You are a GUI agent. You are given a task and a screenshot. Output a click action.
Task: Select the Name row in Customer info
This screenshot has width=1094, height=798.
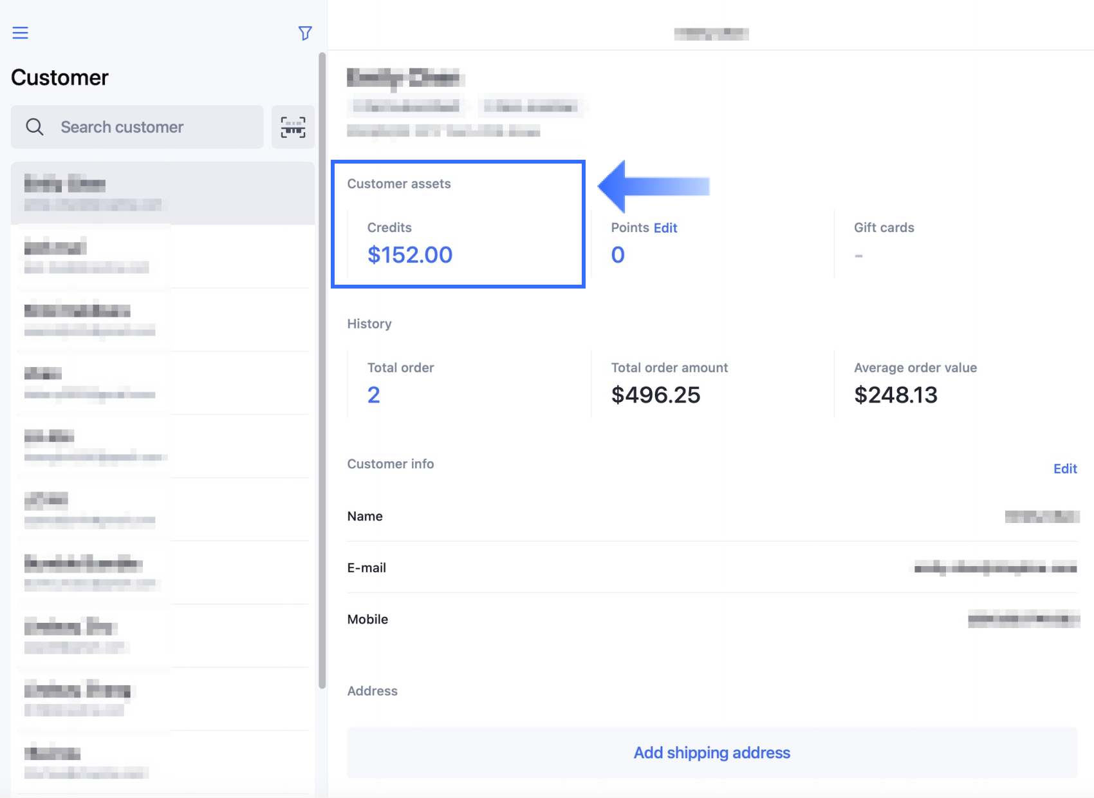712,516
